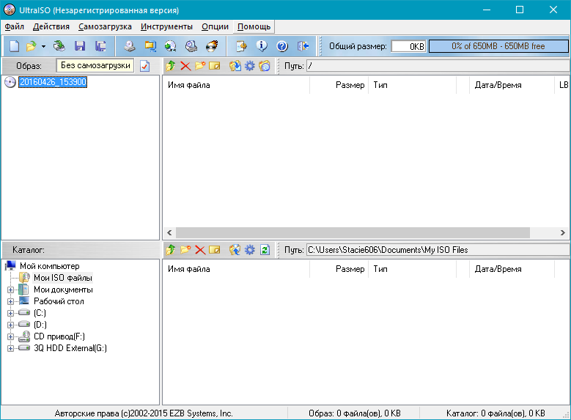Viewport: 571px width, 420px height.
Task: Click the blue question mark Help icon
Action: point(282,46)
